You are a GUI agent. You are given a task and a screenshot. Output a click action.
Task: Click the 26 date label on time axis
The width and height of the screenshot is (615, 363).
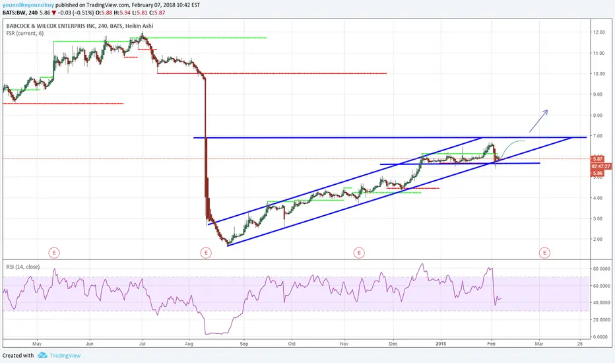coord(580,344)
